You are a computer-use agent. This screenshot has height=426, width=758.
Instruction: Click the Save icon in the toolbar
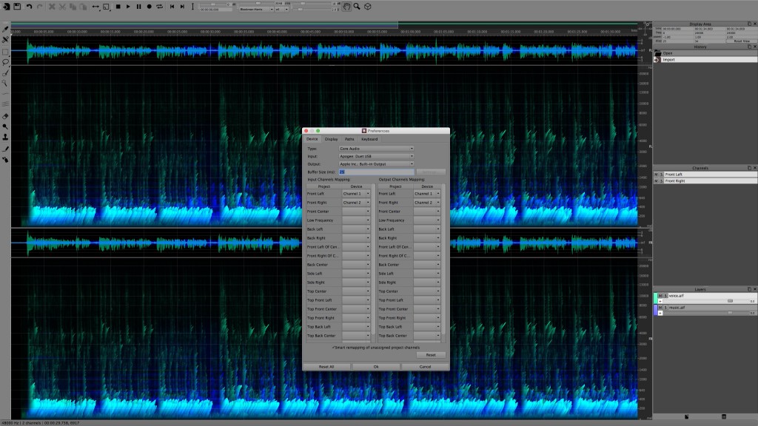coord(16,7)
